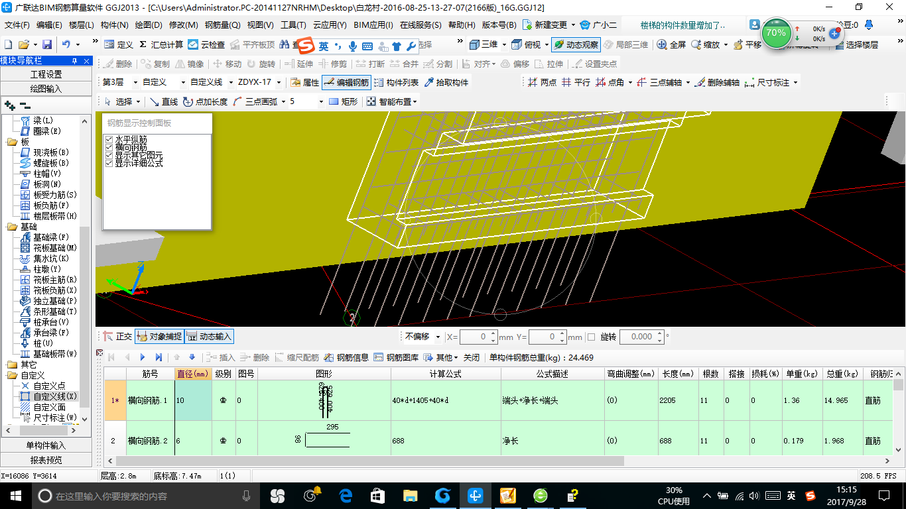Image resolution: width=906 pixels, height=509 pixels.
Task: Open 构件列表 component list
Action: (396, 82)
